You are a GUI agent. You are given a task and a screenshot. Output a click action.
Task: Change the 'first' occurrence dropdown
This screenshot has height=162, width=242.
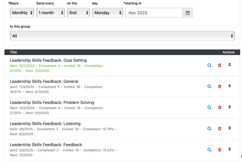click(x=78, y=13)
